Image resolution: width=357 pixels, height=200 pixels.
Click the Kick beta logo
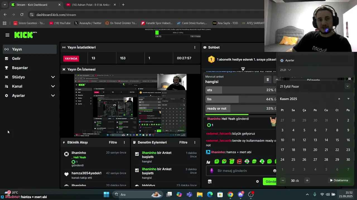point(25,35)
